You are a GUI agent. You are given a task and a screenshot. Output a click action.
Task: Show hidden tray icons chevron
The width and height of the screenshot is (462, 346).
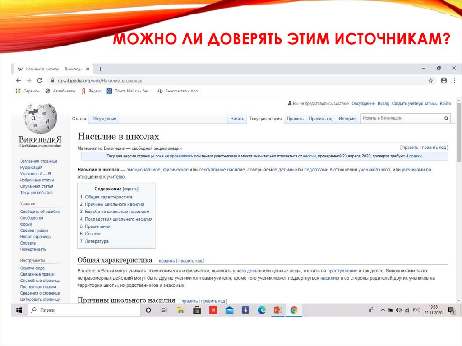383,310
